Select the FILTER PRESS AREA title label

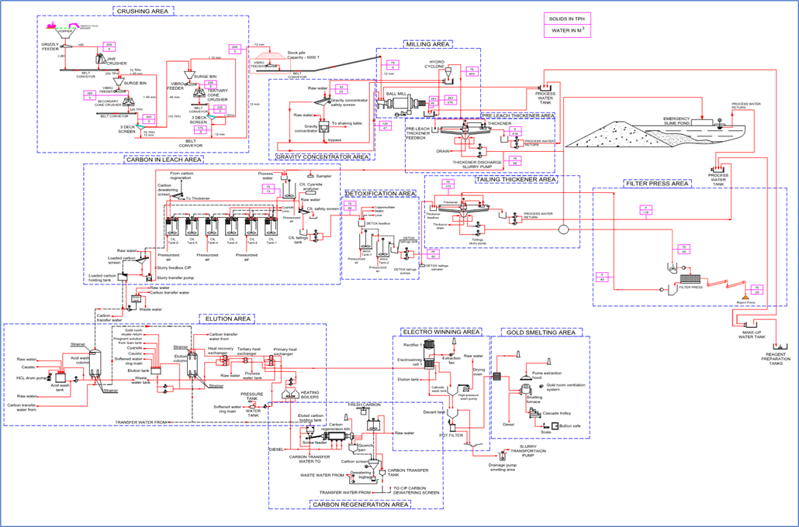(x=656, y=184)
